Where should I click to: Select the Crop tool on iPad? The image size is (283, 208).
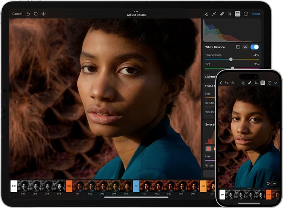(229, 14)
